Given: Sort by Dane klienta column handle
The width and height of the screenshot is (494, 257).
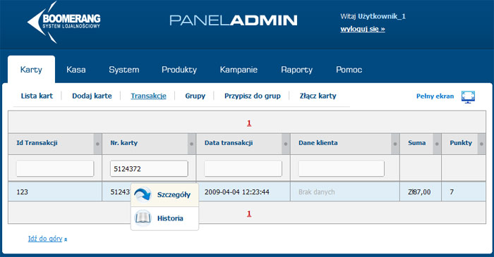Looking at the screenshot, I should coord(395,144).
